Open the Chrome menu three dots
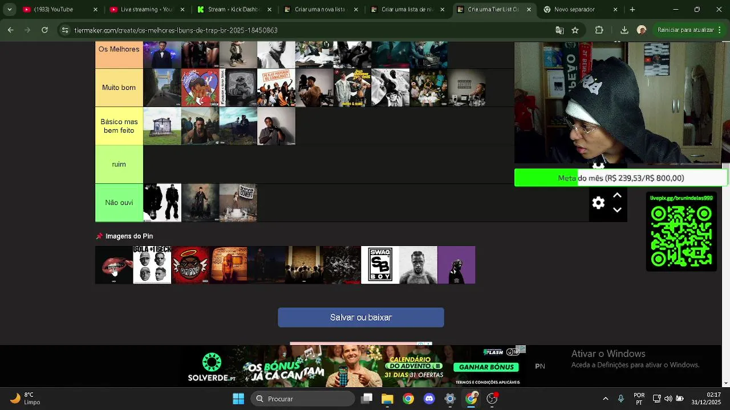This screenshot has height=410, width=730. point(721,30)
